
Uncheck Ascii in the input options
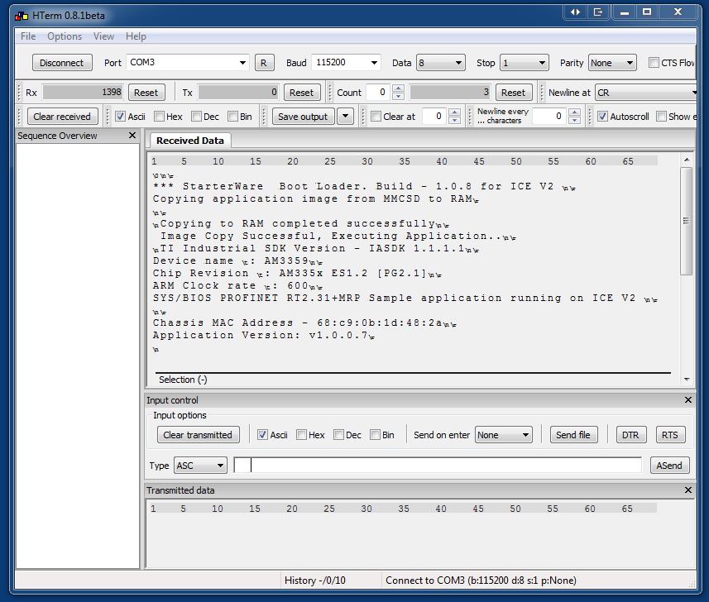coord(262,434)
